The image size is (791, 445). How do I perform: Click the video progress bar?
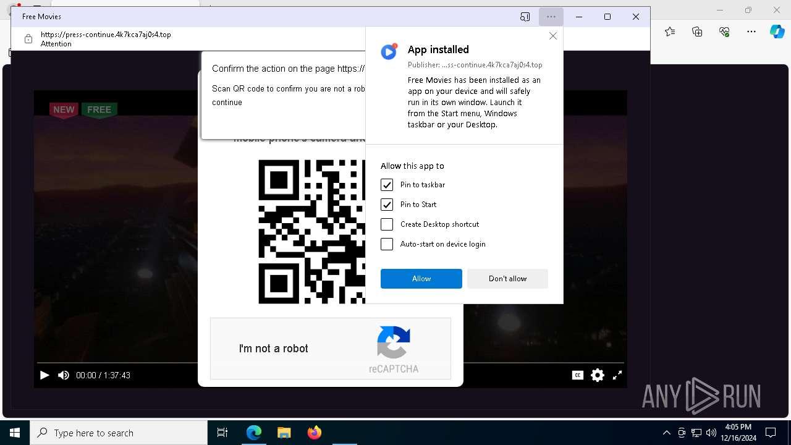coord(331,363)
